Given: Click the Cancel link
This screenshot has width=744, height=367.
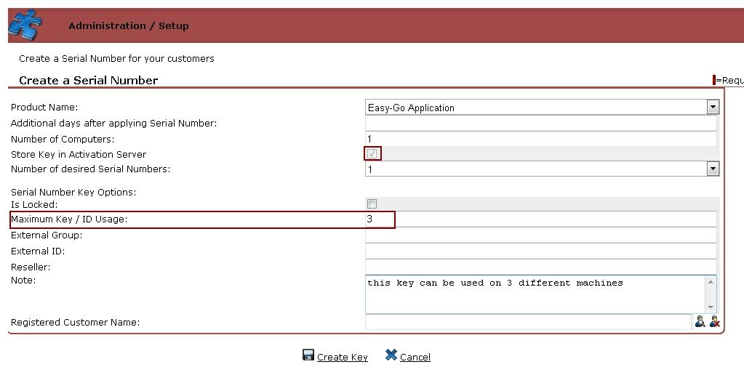Looking at the screenshot, I should point(415,357).
